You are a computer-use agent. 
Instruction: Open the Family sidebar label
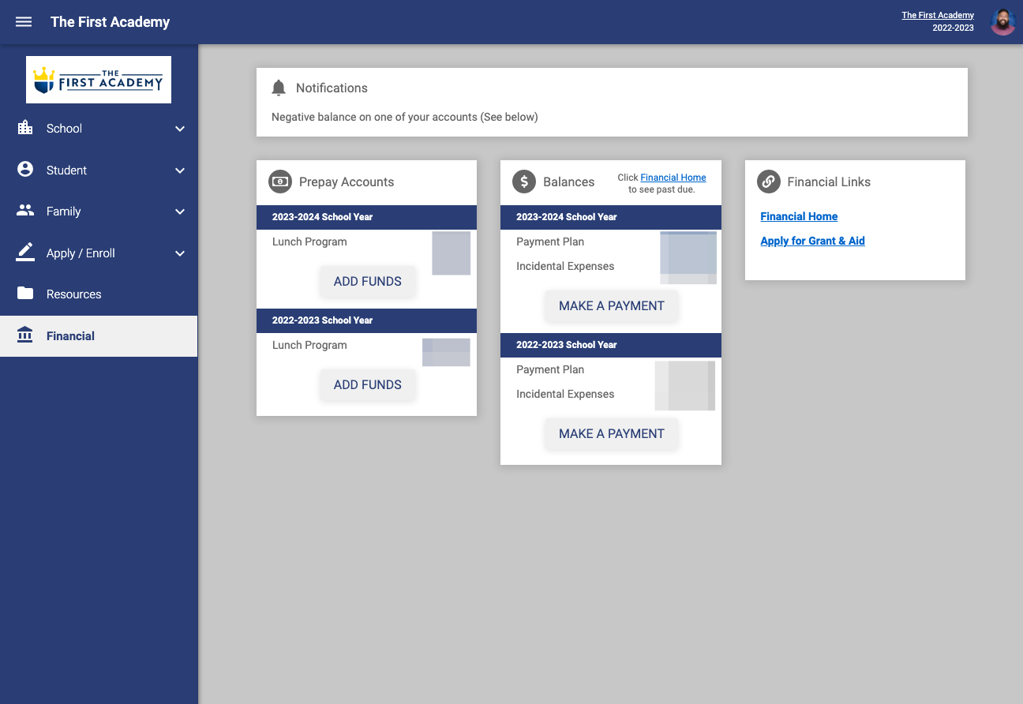63,212
